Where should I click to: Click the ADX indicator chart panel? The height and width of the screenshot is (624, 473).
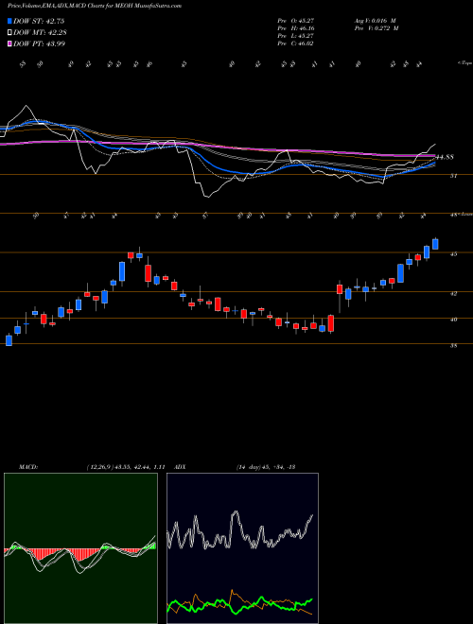[x=242, y=548]
